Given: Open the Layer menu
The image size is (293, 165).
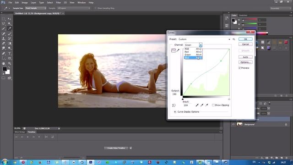Looking at the screenshot, I should pyautogui.click(x=33, y=3).
